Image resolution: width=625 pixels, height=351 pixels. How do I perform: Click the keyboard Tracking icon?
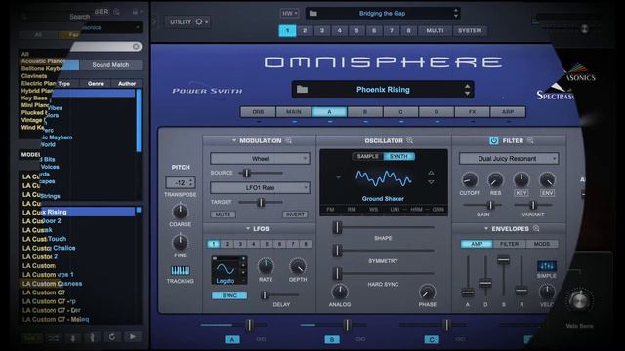(x=181, y=271)
